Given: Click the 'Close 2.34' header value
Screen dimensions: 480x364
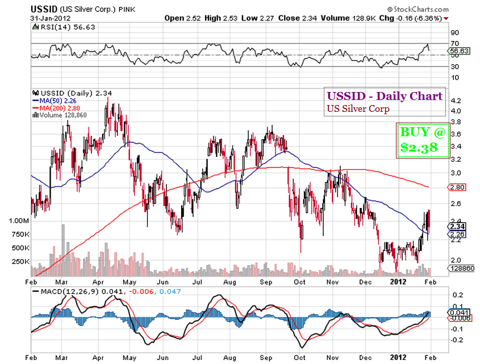Looking at the screenshot, I should (x=297, y=18).
